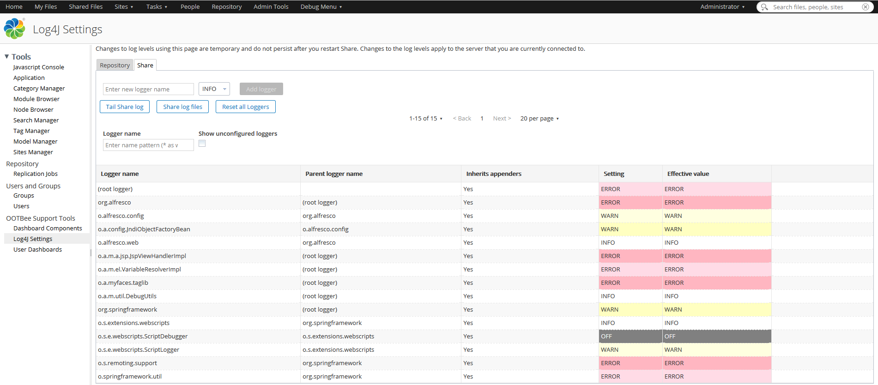Open Model Manager in sidebar

click(35, 142)
